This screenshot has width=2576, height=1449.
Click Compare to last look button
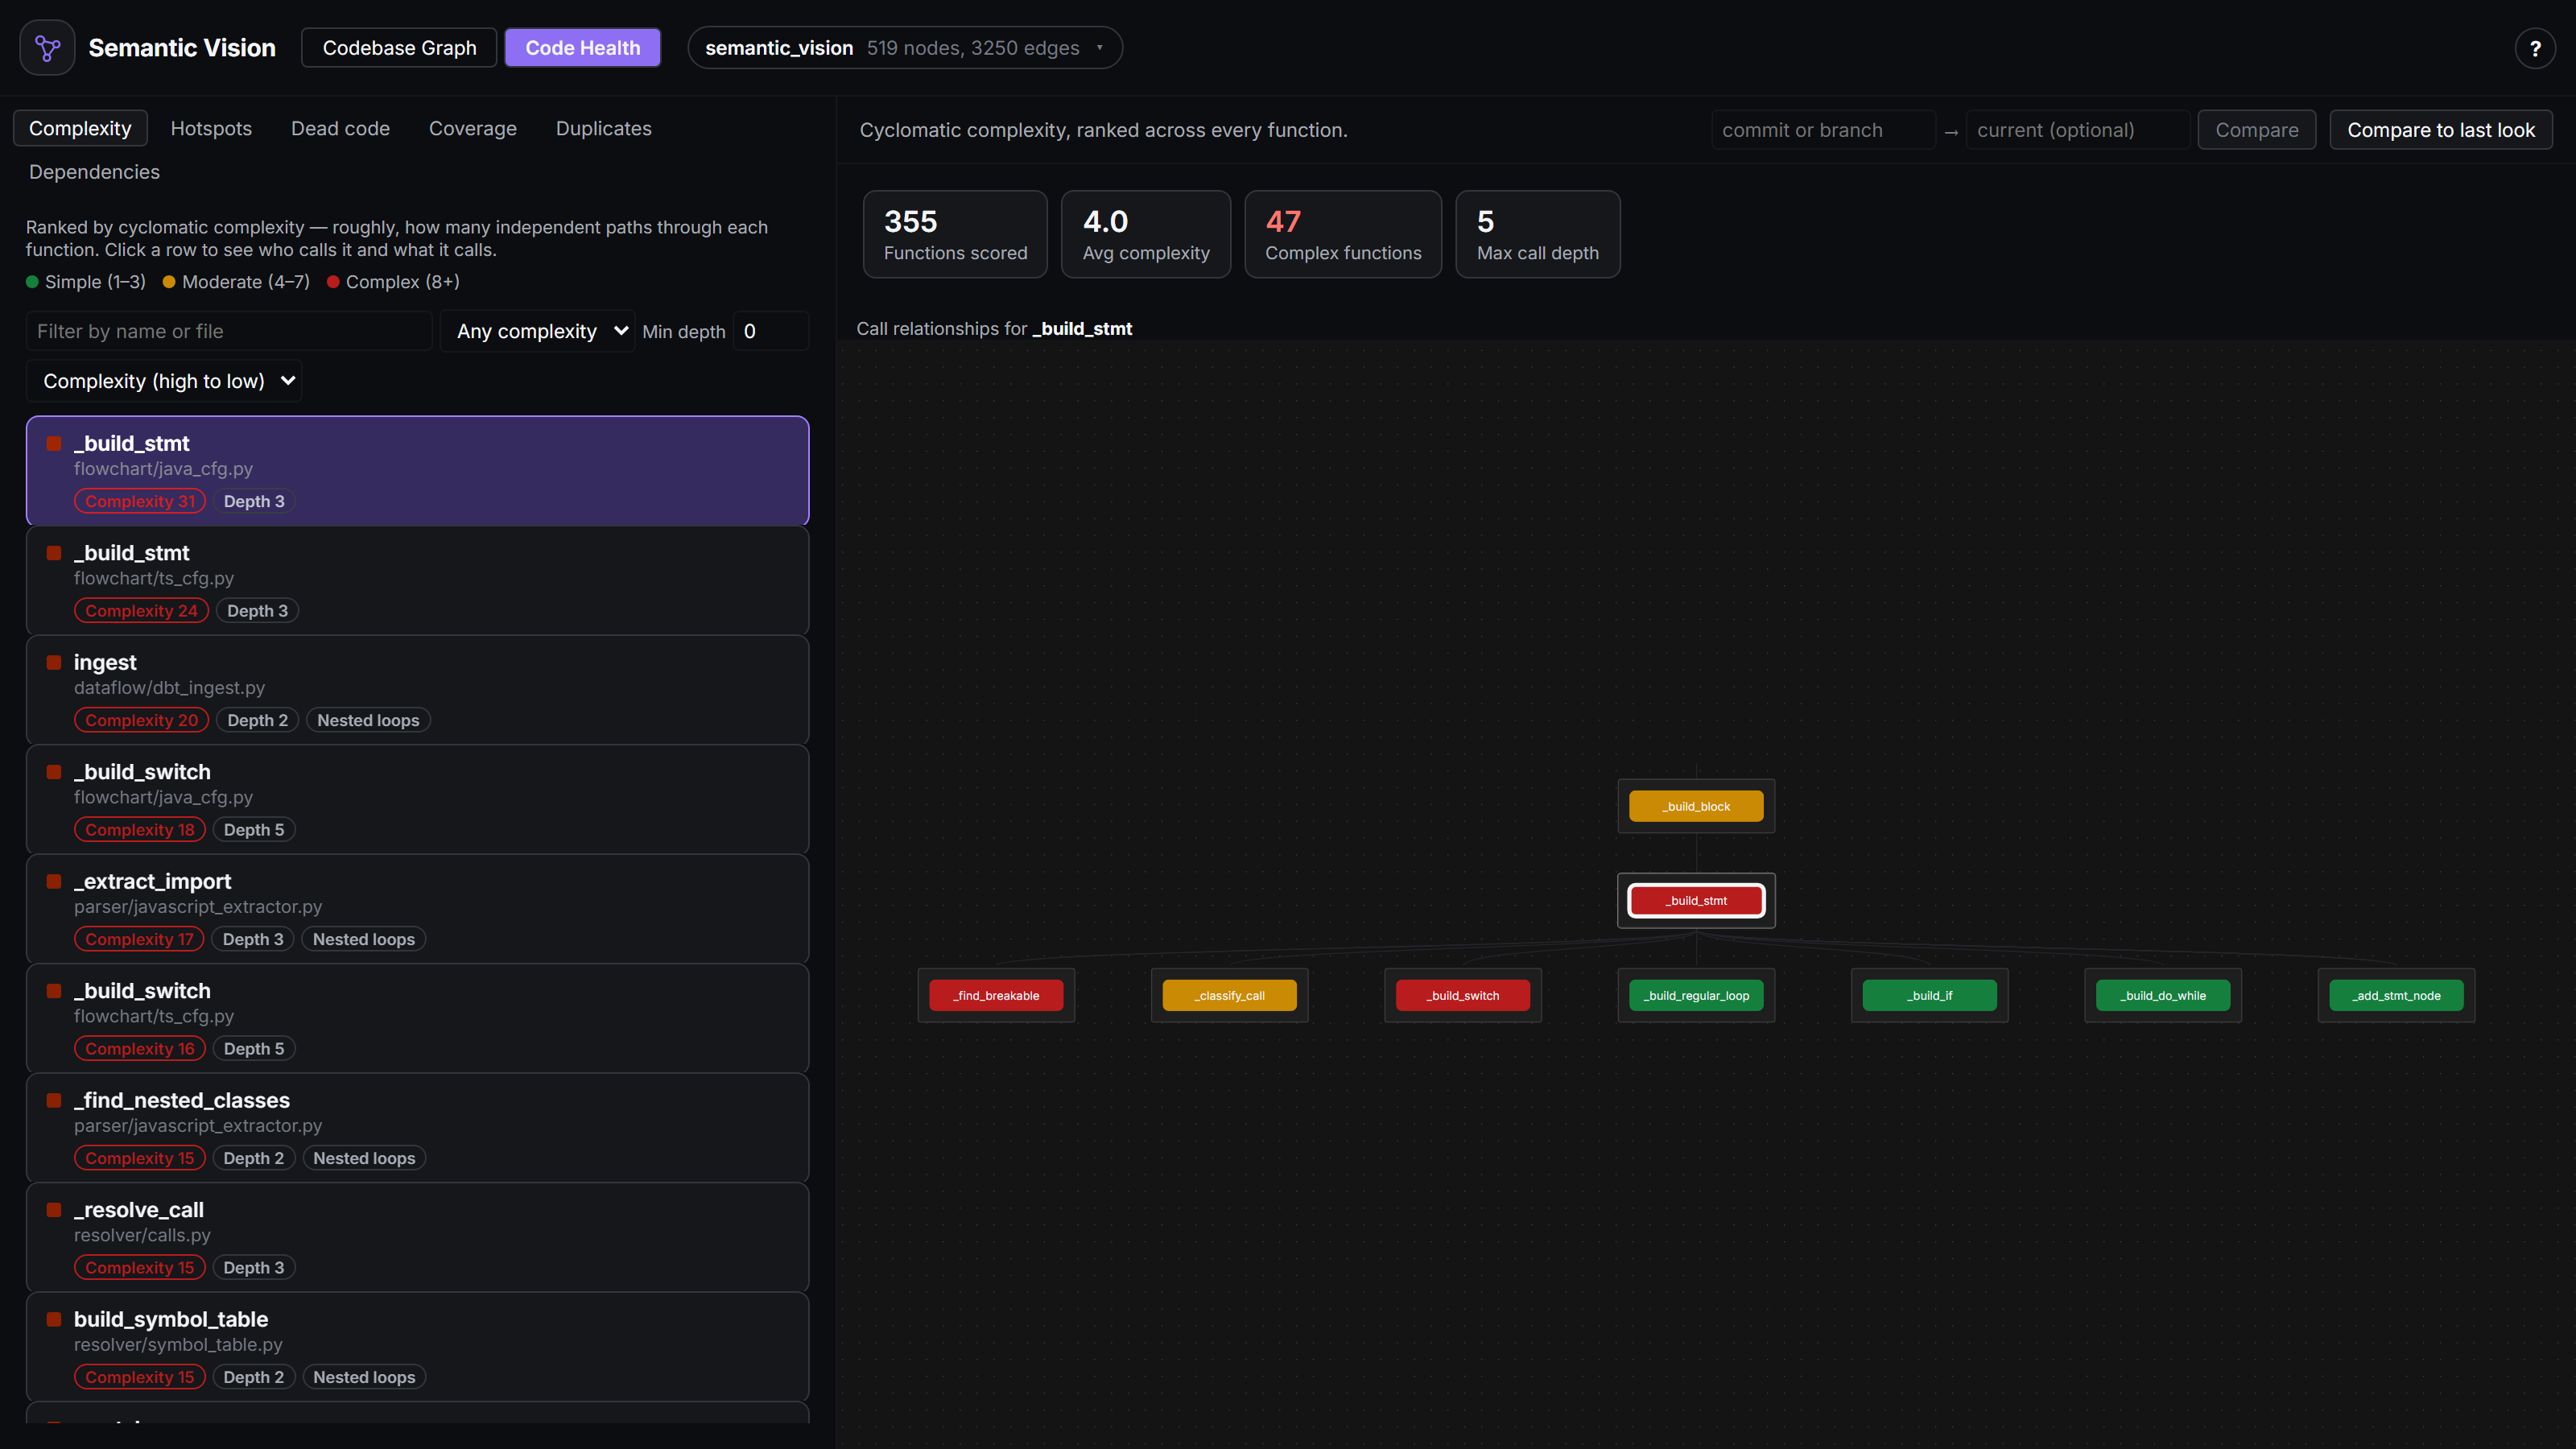[2441, 130]
